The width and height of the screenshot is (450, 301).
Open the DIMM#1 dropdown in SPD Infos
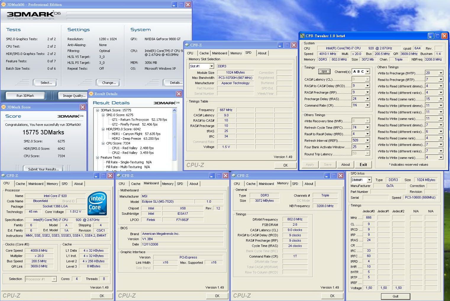click(369, 180)
